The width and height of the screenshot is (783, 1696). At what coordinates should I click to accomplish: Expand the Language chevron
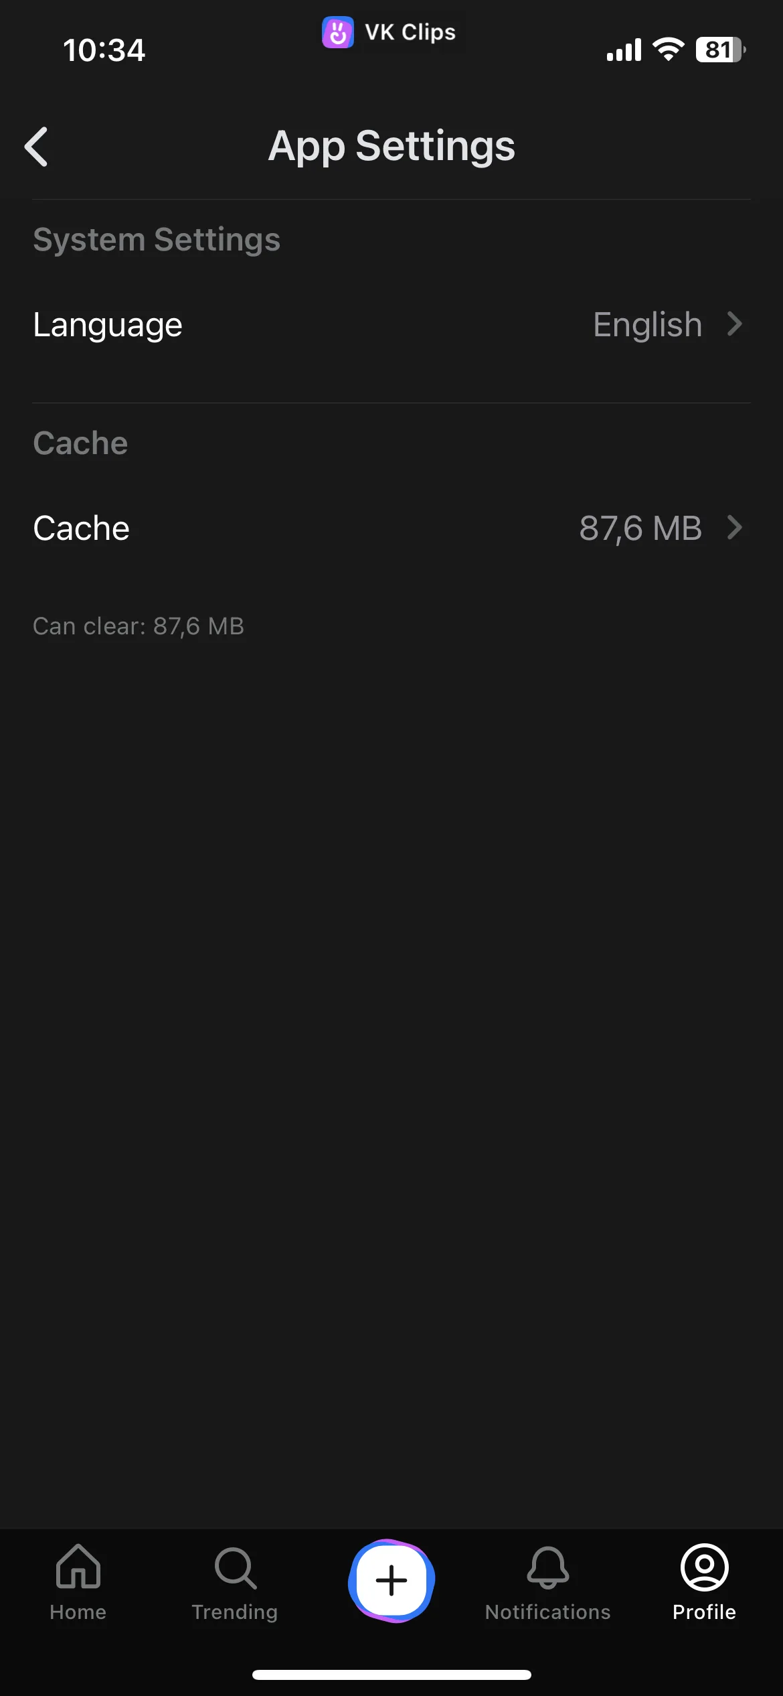coord(735,324)
